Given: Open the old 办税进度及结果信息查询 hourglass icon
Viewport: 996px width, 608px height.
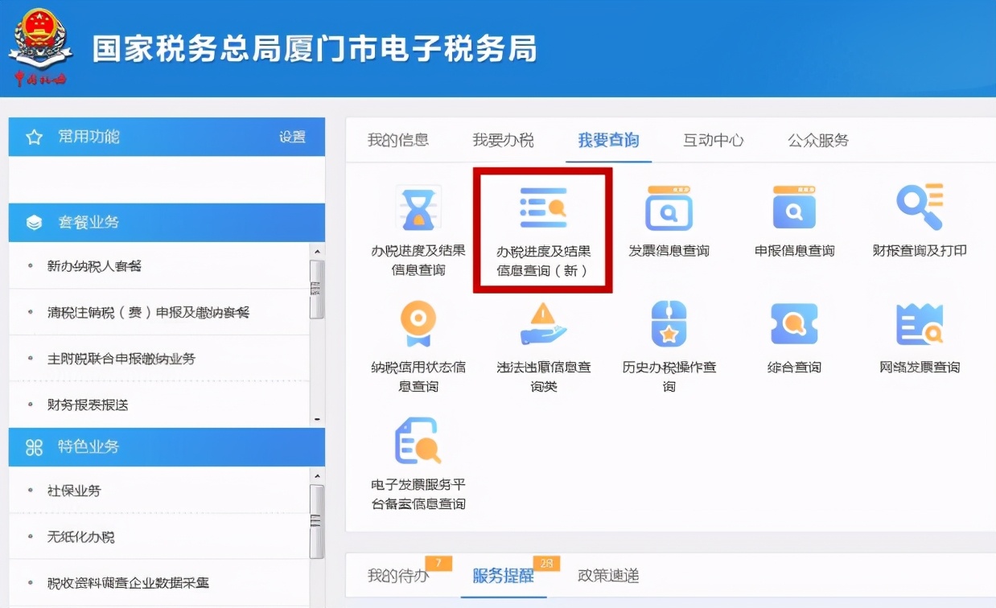Looking at the screenshot, I should [418, 209].
